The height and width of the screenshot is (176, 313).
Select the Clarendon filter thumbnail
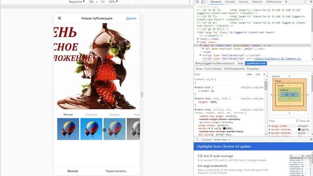point(91,129)
